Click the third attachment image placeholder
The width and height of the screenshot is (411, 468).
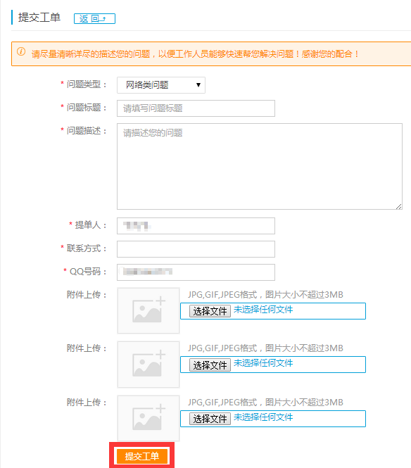tap(148, 418)
